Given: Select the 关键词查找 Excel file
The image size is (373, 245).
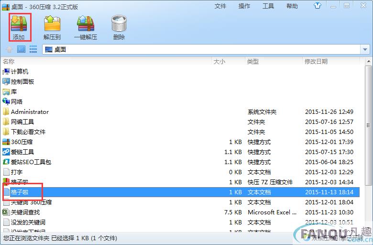Looking at the screenshot, I should (x=25, y=212).
